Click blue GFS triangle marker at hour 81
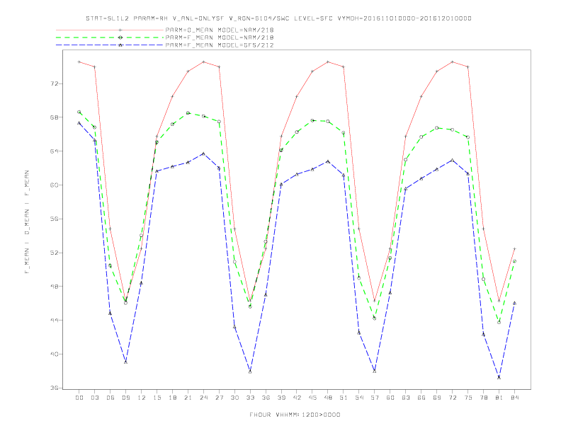Screen dimensions: 561x433 [x=499, y=377]
